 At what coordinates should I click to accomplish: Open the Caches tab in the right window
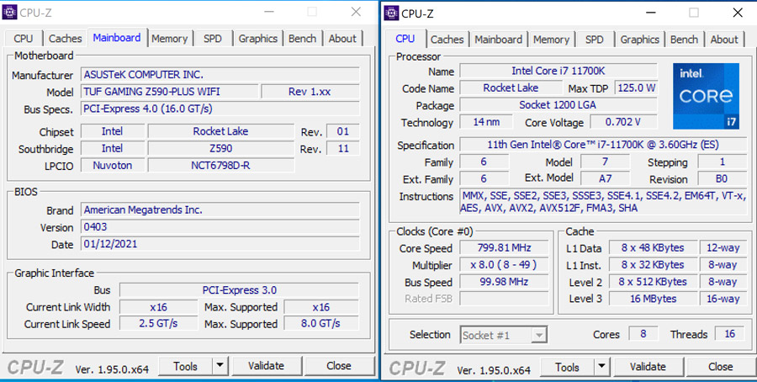click(x=447, y=40)
